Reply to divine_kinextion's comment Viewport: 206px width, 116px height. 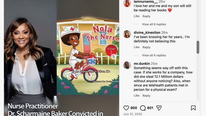point(146,47)
